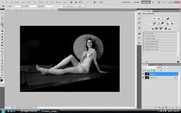Expand the Levels Presets list
This screenshot has height=113, width=181.
[x=145, y=34]
